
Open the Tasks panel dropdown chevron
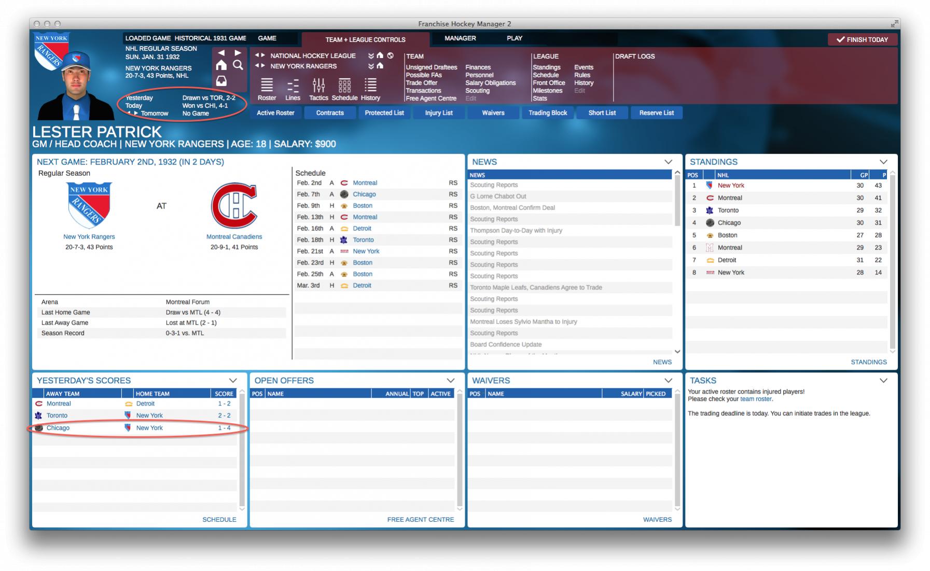click(883, 381)
